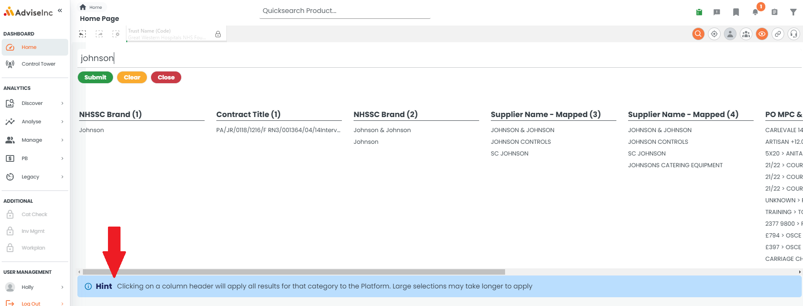Expand the Discover menu
Viewport: 803px width, 306px height.
[x=35, y=103]
